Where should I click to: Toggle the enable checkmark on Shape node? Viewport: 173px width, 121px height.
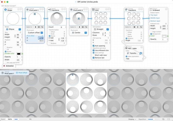18,9
